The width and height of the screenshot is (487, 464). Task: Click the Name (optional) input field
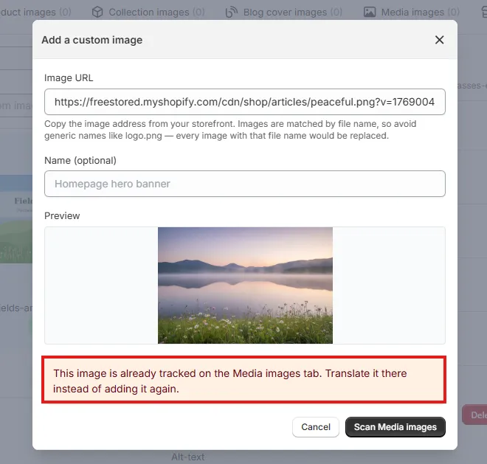(x=245, y=184)
